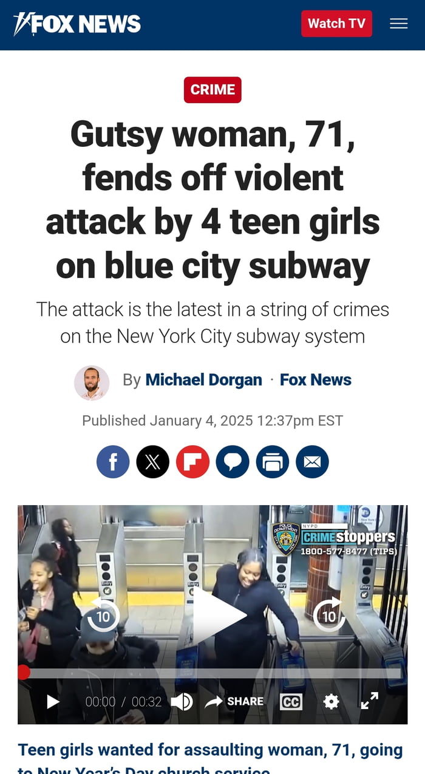
Task: Play video with center play button
Action: click(217, 614)
